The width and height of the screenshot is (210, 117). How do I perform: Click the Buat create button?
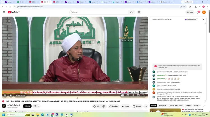pyautogui.click(x=190, y=12)
